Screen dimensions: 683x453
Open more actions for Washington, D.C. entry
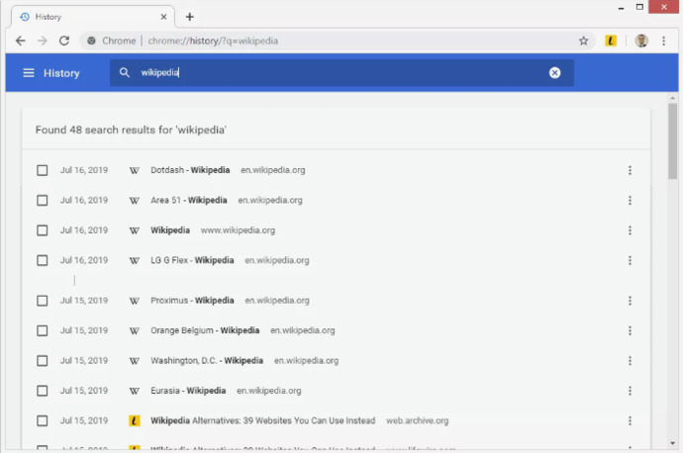[x=630, y=361]
